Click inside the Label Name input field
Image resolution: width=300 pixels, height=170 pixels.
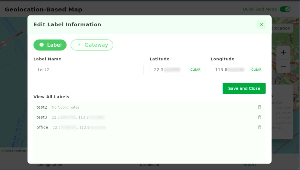(88, 70)
